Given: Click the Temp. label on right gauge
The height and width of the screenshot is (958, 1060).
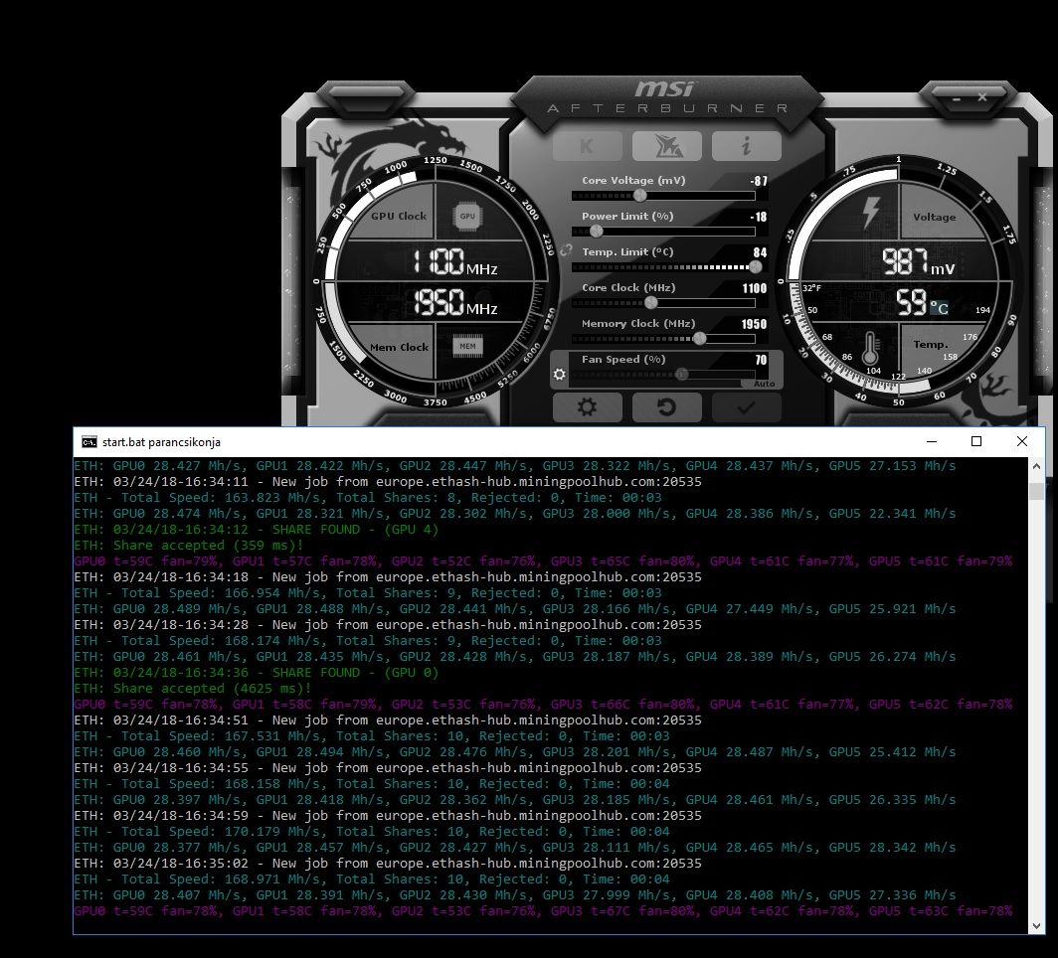Looking at the screenshot, I should tap(931, 345).
